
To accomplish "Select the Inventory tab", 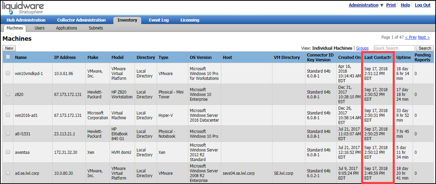I will (x=127, y=20).
